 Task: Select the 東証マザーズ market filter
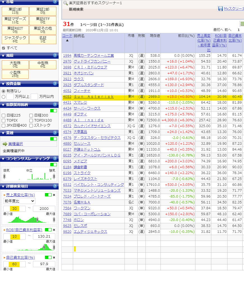point(15,20)
